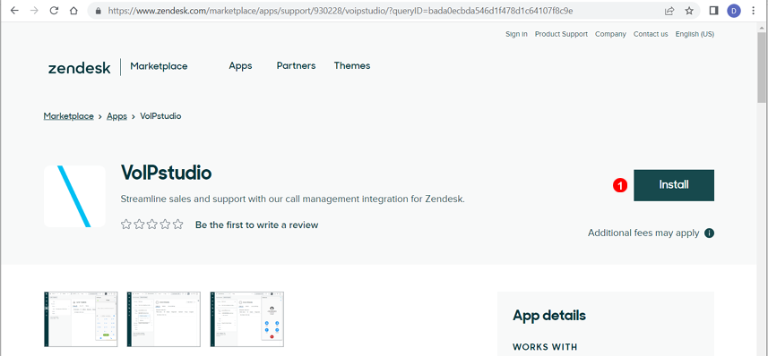Click the browser forward arrow
This screenshot has width=768, height=356.
pyautogui.click(x=34, y=10)
